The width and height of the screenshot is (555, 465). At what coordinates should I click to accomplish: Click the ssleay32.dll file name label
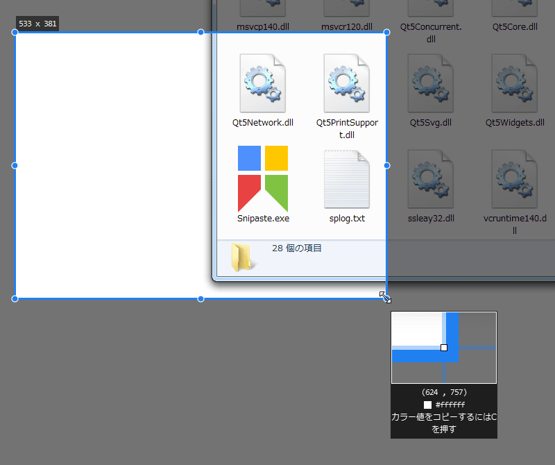pyautogui.click(x=431, y=218)
